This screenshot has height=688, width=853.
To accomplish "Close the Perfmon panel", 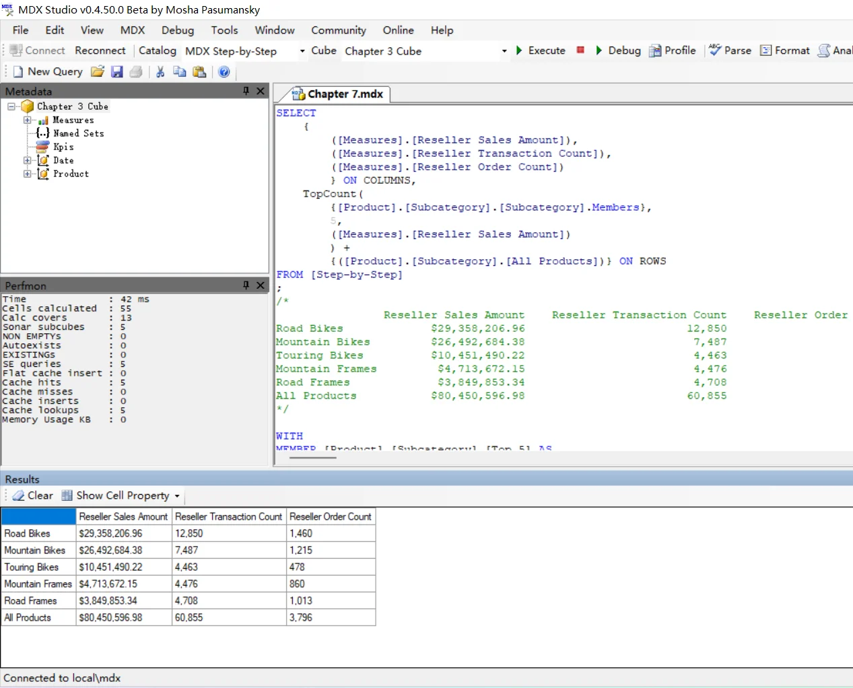I will tap(261, 285).
